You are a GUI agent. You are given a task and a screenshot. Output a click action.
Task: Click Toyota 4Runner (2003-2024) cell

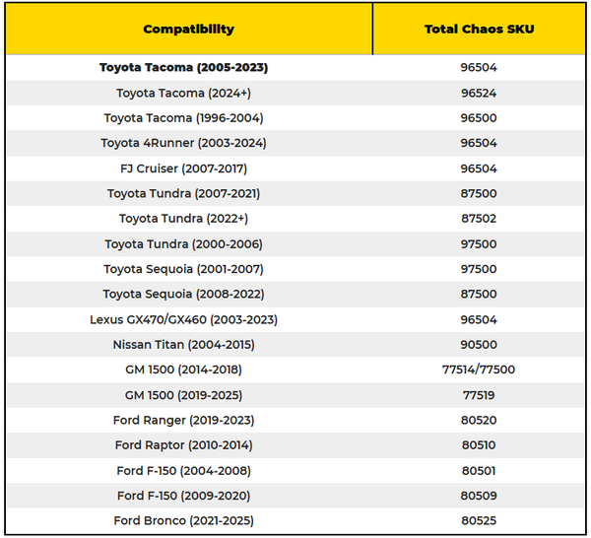click(x=183, y=143)
